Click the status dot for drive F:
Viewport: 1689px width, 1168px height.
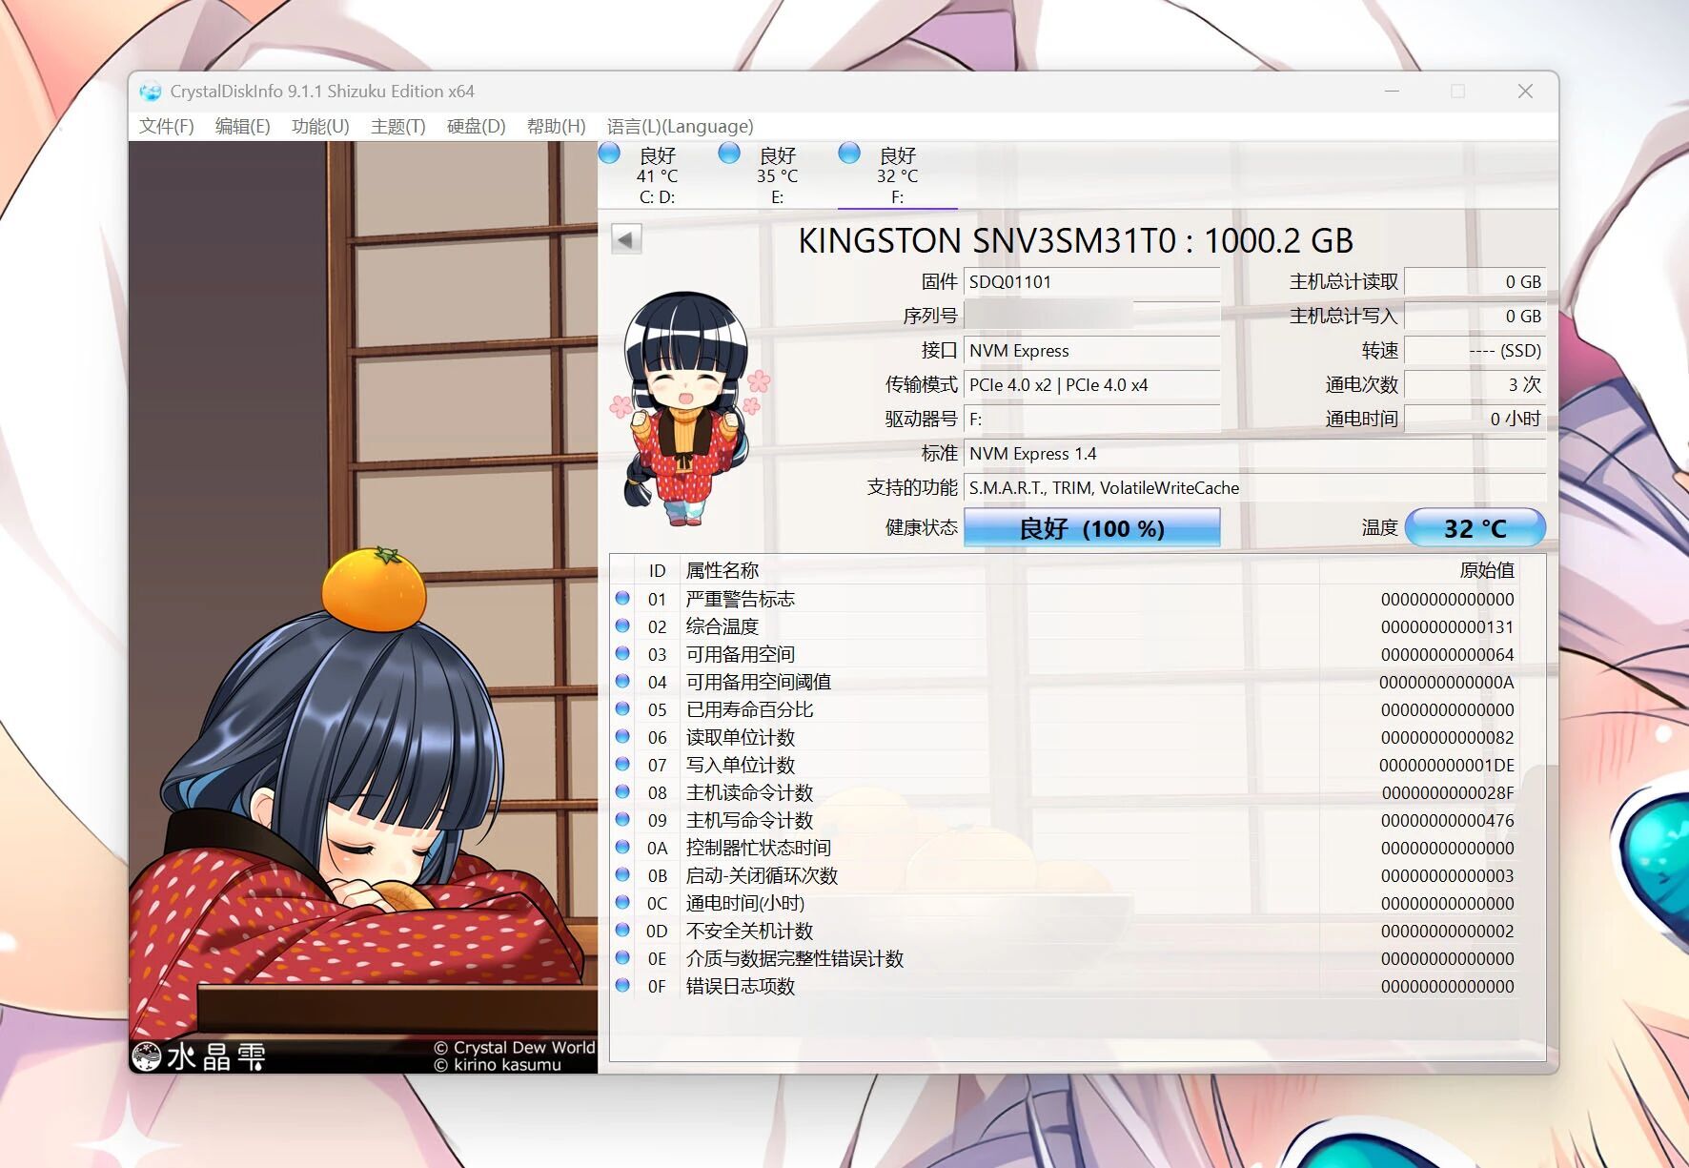tap(849, 153)
